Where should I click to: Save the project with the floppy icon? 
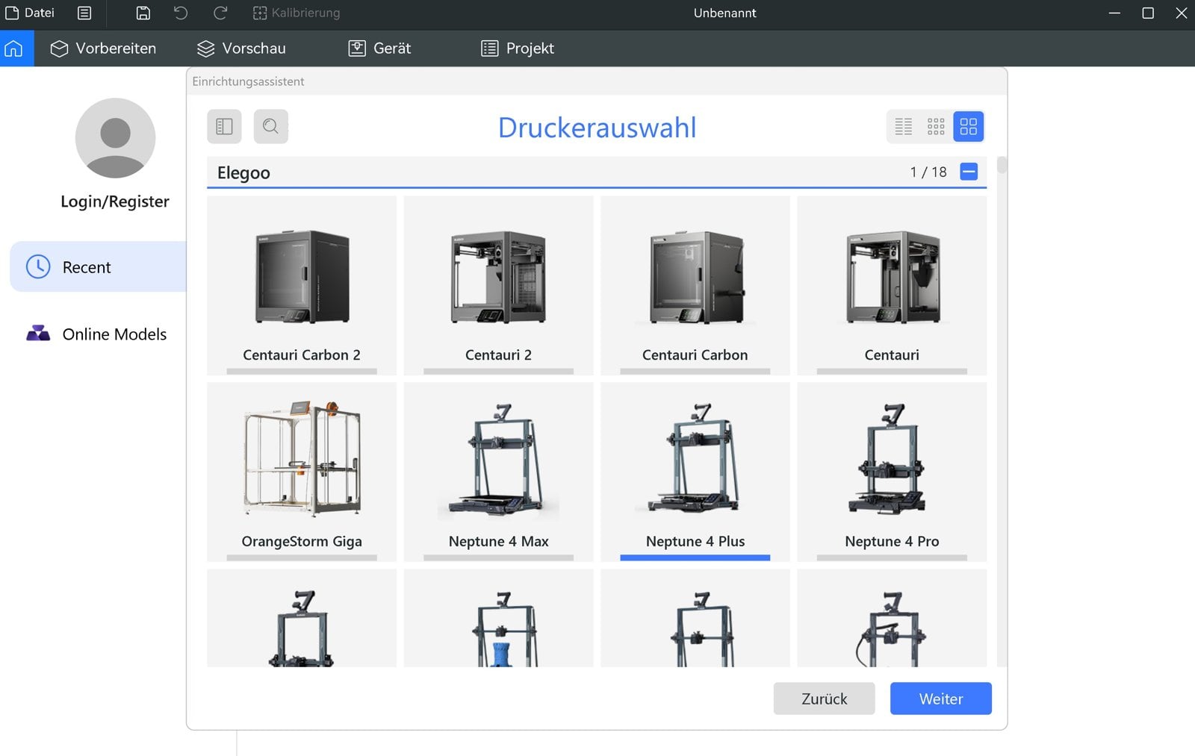[143, 13]
